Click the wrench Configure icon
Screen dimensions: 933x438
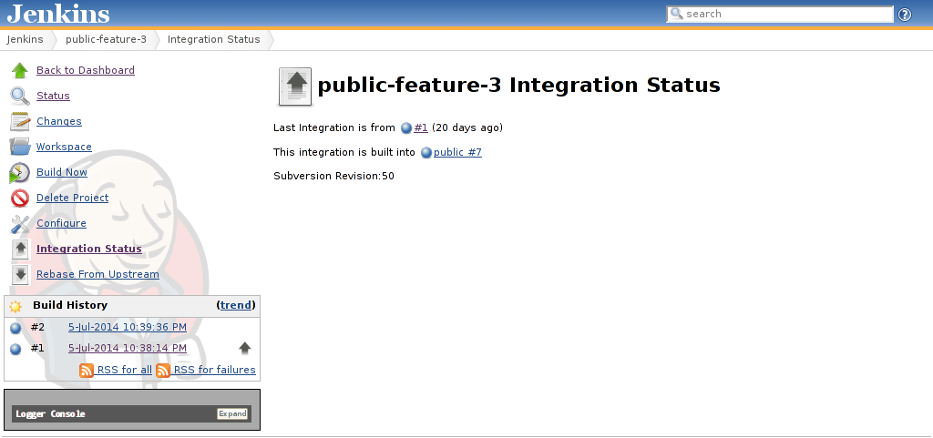(20, 223)
